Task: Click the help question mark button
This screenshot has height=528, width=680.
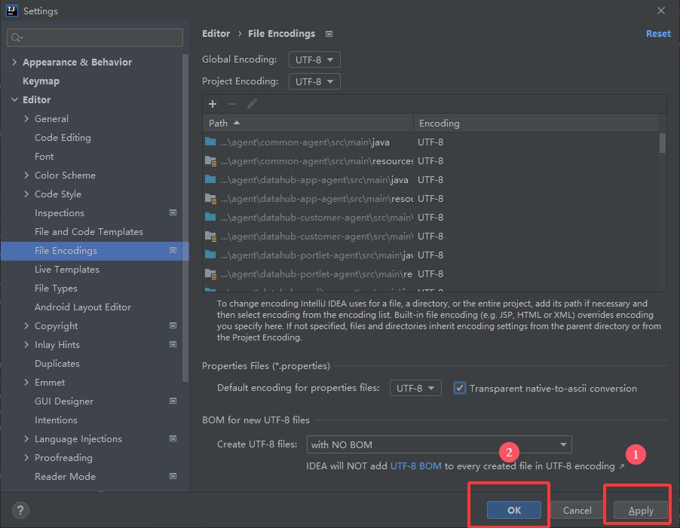Action: point(20,510)
